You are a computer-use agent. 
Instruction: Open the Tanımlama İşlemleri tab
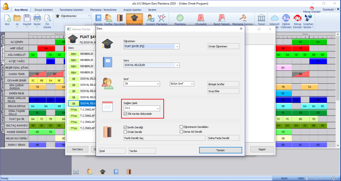click(71, 10)
